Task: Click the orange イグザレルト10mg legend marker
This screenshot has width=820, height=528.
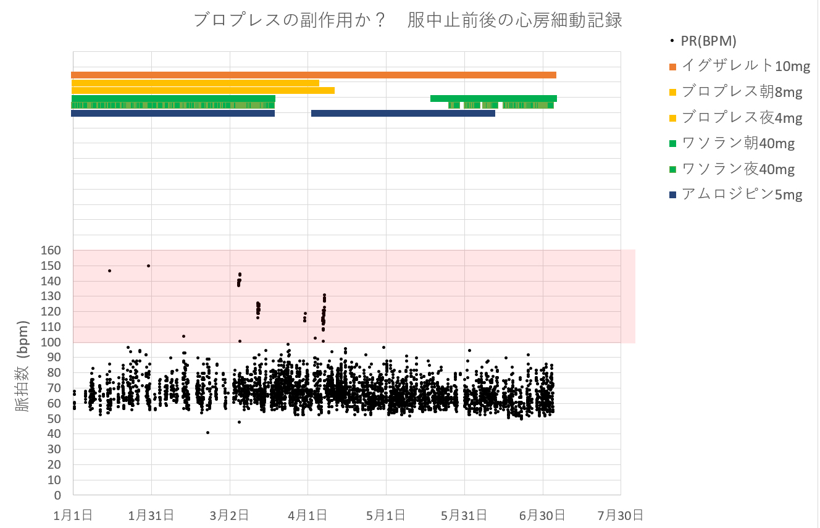Action: pyautogui.click(x=673, y=67)
